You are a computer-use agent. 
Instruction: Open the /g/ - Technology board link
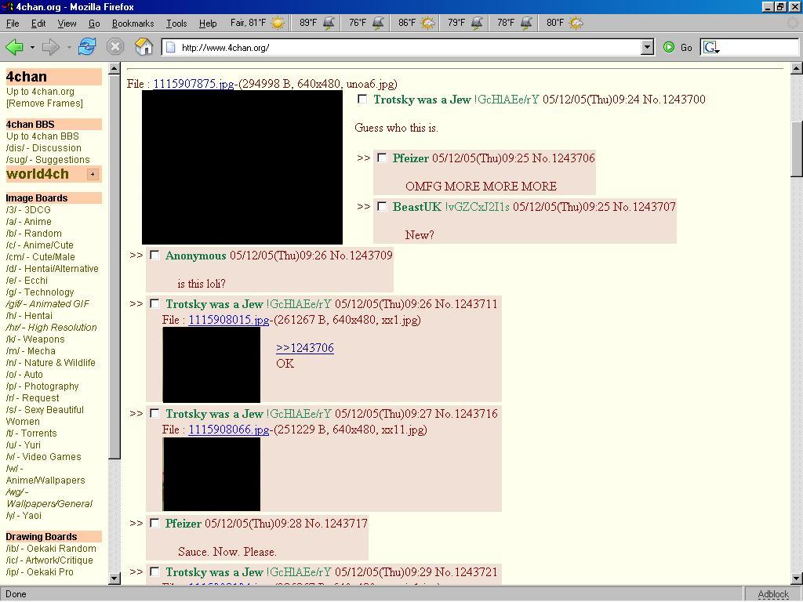40,292
